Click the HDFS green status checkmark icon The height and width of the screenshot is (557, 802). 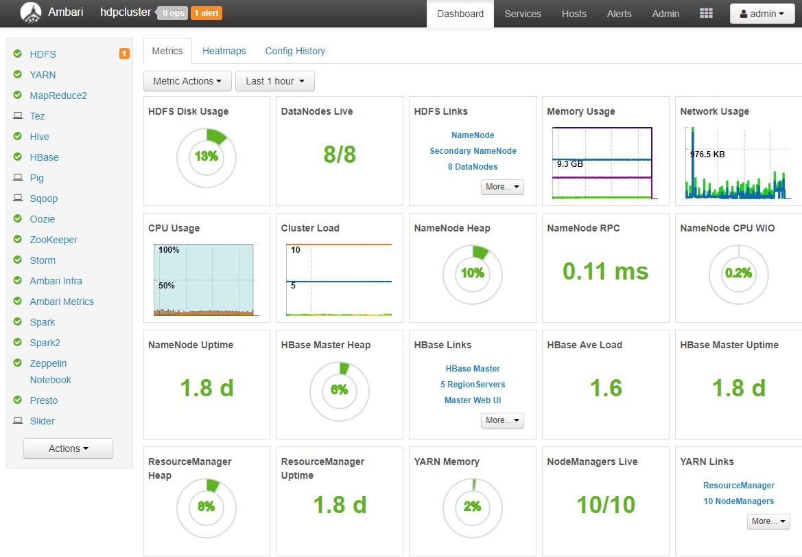[17, 54]
